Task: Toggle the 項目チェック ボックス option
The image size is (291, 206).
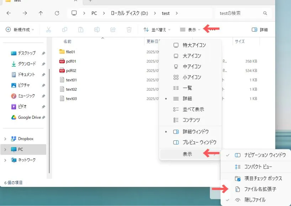Action: click(263, 178)
